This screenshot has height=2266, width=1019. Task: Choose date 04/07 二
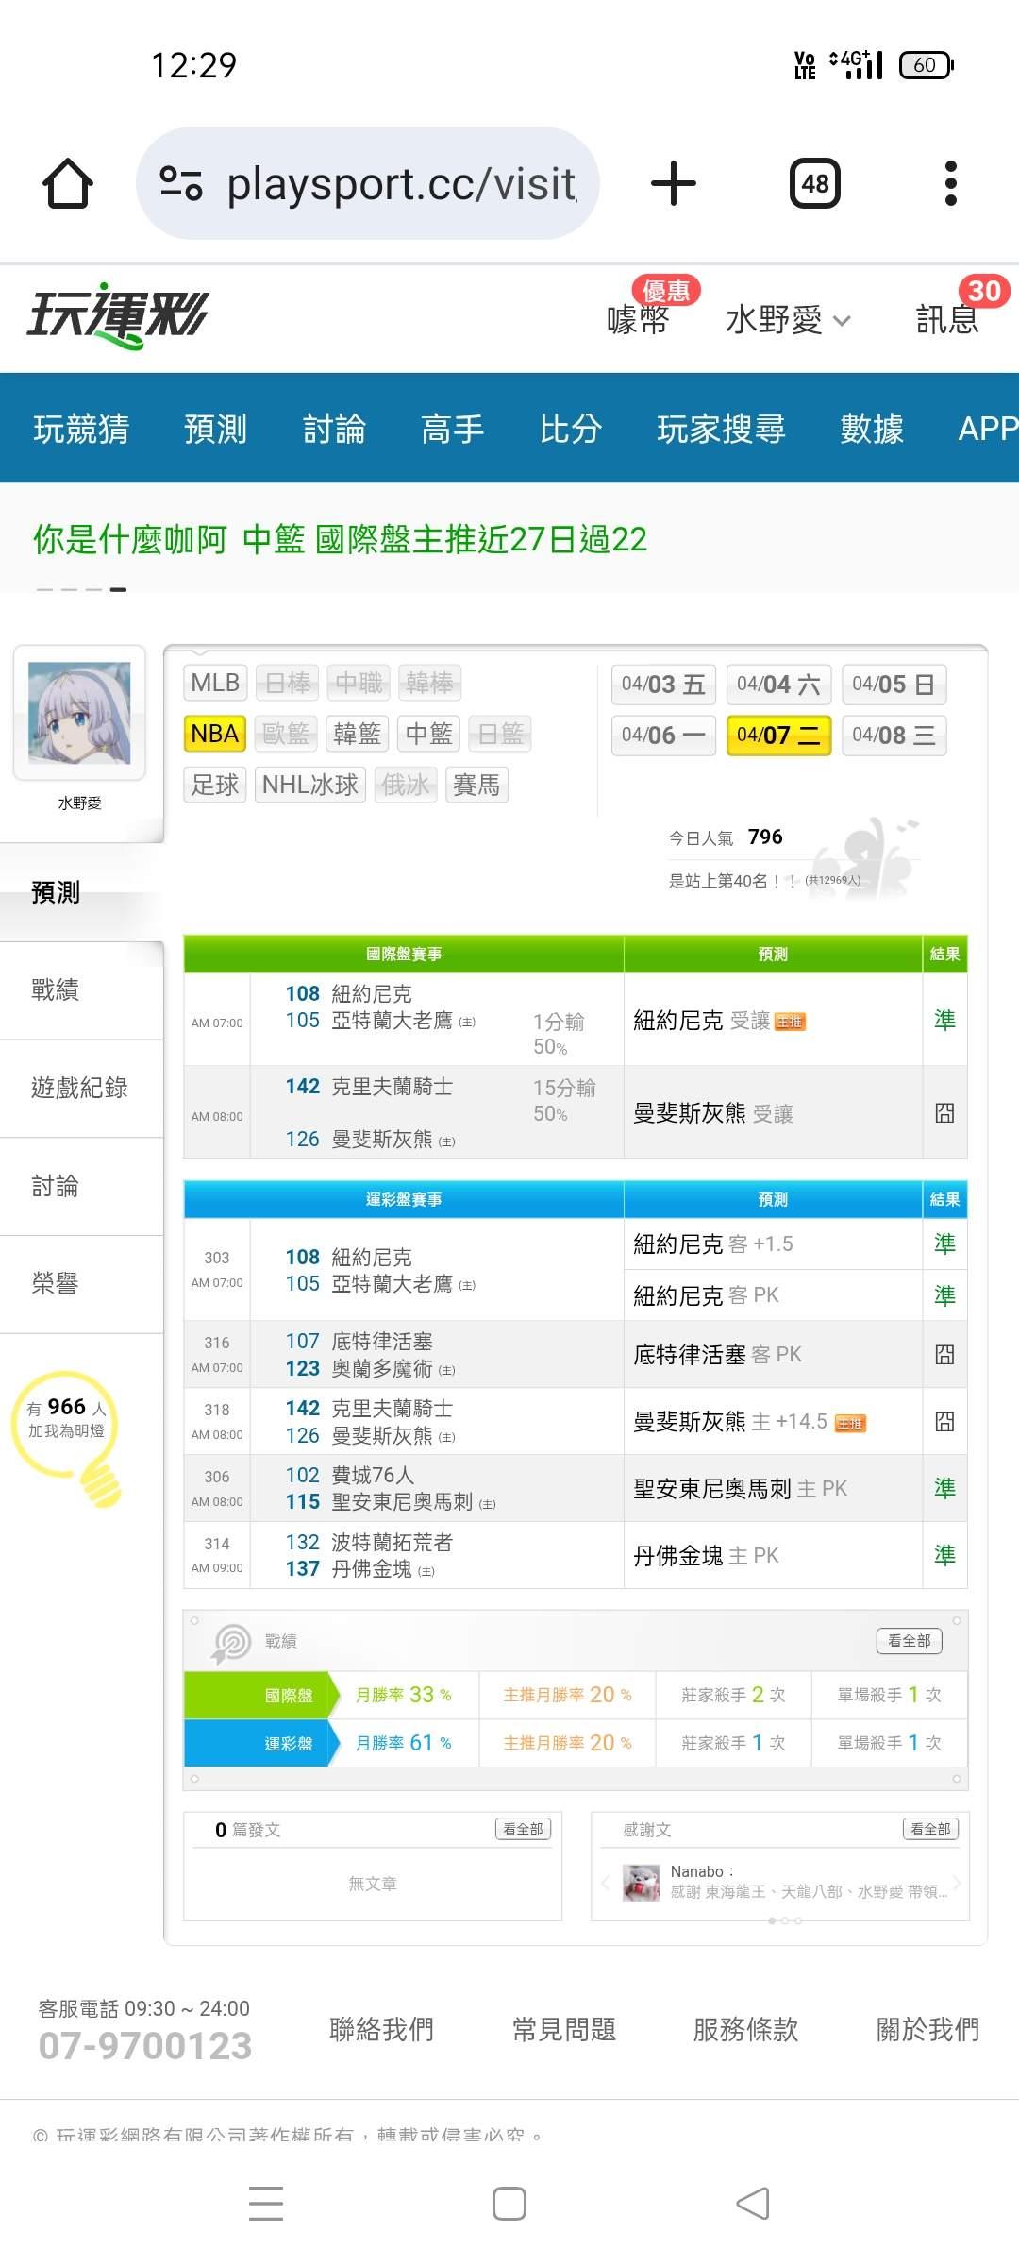[x=778, y=736]
